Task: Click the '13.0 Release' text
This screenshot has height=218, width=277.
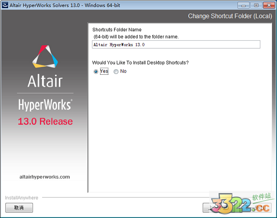Action: [45, 121]
